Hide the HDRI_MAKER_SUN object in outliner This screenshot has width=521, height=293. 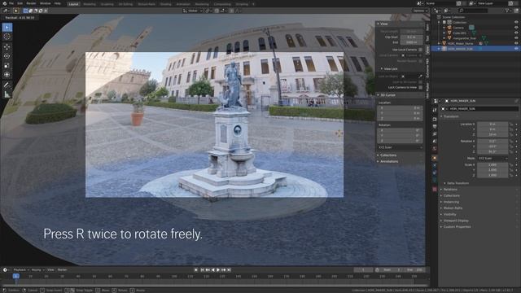516,49
